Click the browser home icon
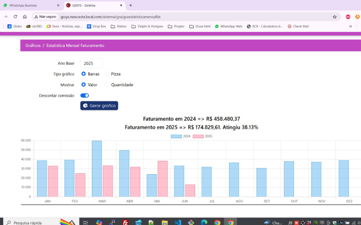The image size is (361, 225). click(x=25, y=17)
